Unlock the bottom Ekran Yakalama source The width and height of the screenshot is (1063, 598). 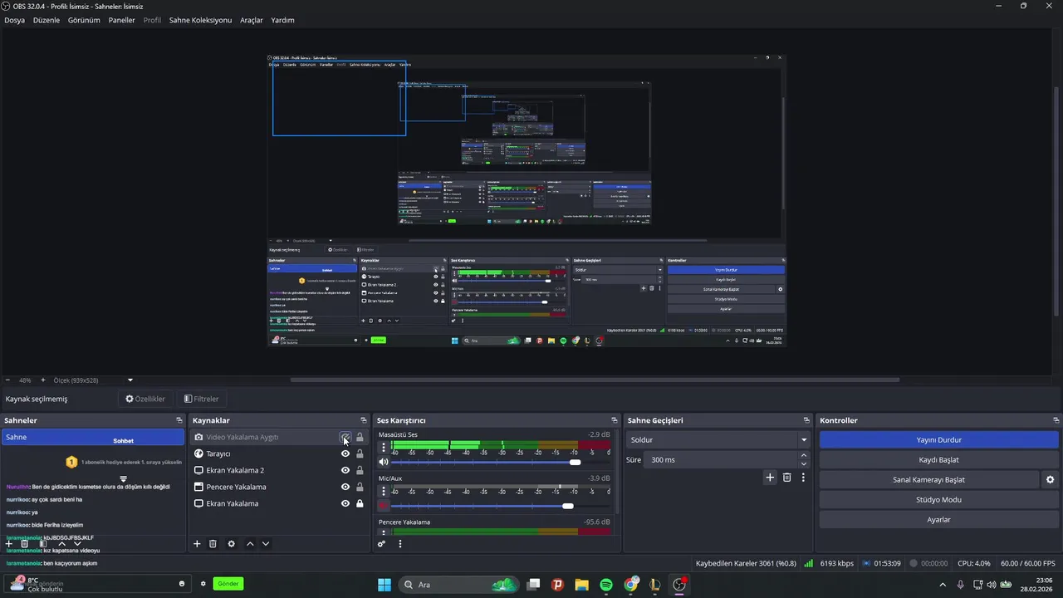coord(360,503)
